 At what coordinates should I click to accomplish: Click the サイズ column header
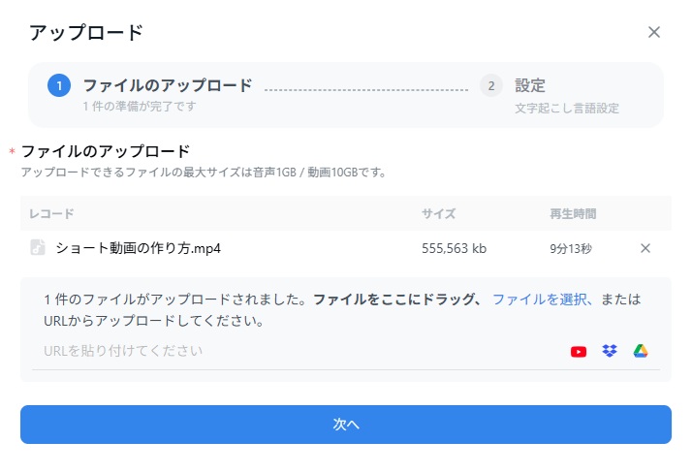coord(438,213)
